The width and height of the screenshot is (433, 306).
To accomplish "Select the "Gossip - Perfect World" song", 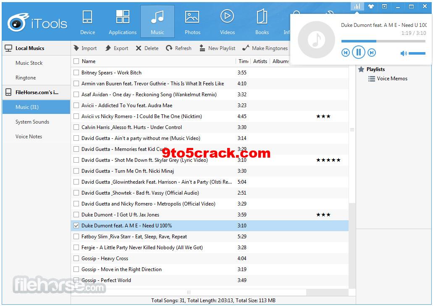I will coord(210,280).
